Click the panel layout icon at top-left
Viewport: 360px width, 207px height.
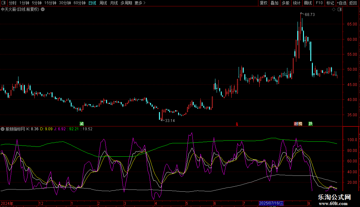click(4, 3)
